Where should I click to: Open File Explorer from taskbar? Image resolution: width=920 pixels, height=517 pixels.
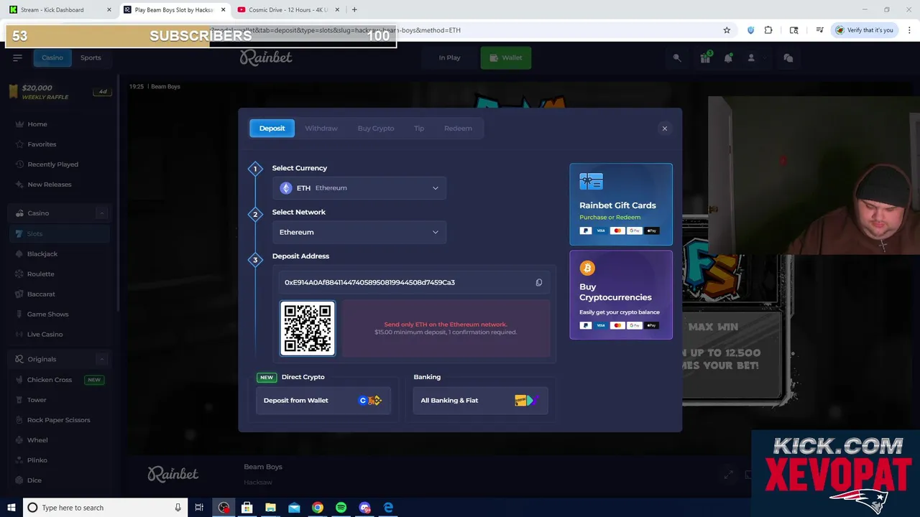pos(270,508)
